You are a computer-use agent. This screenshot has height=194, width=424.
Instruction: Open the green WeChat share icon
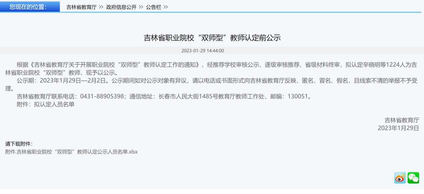(x=413, y=178)
